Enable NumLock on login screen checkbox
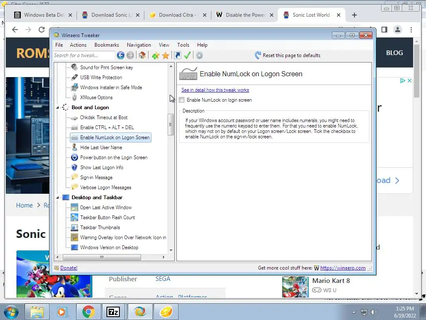The height and width of the screenshot is (320, 426). (x=182, y=100)
